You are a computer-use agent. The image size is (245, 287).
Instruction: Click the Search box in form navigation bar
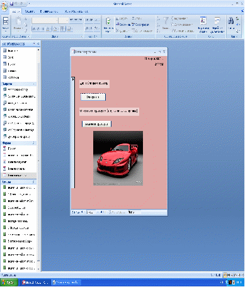pos(134,212)
